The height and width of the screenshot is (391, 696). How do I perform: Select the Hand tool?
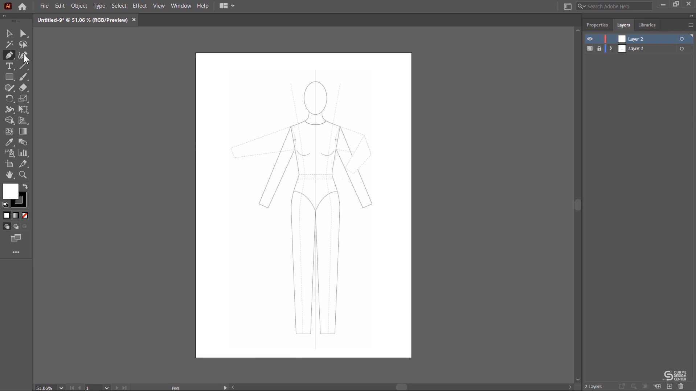coord(9,175)
